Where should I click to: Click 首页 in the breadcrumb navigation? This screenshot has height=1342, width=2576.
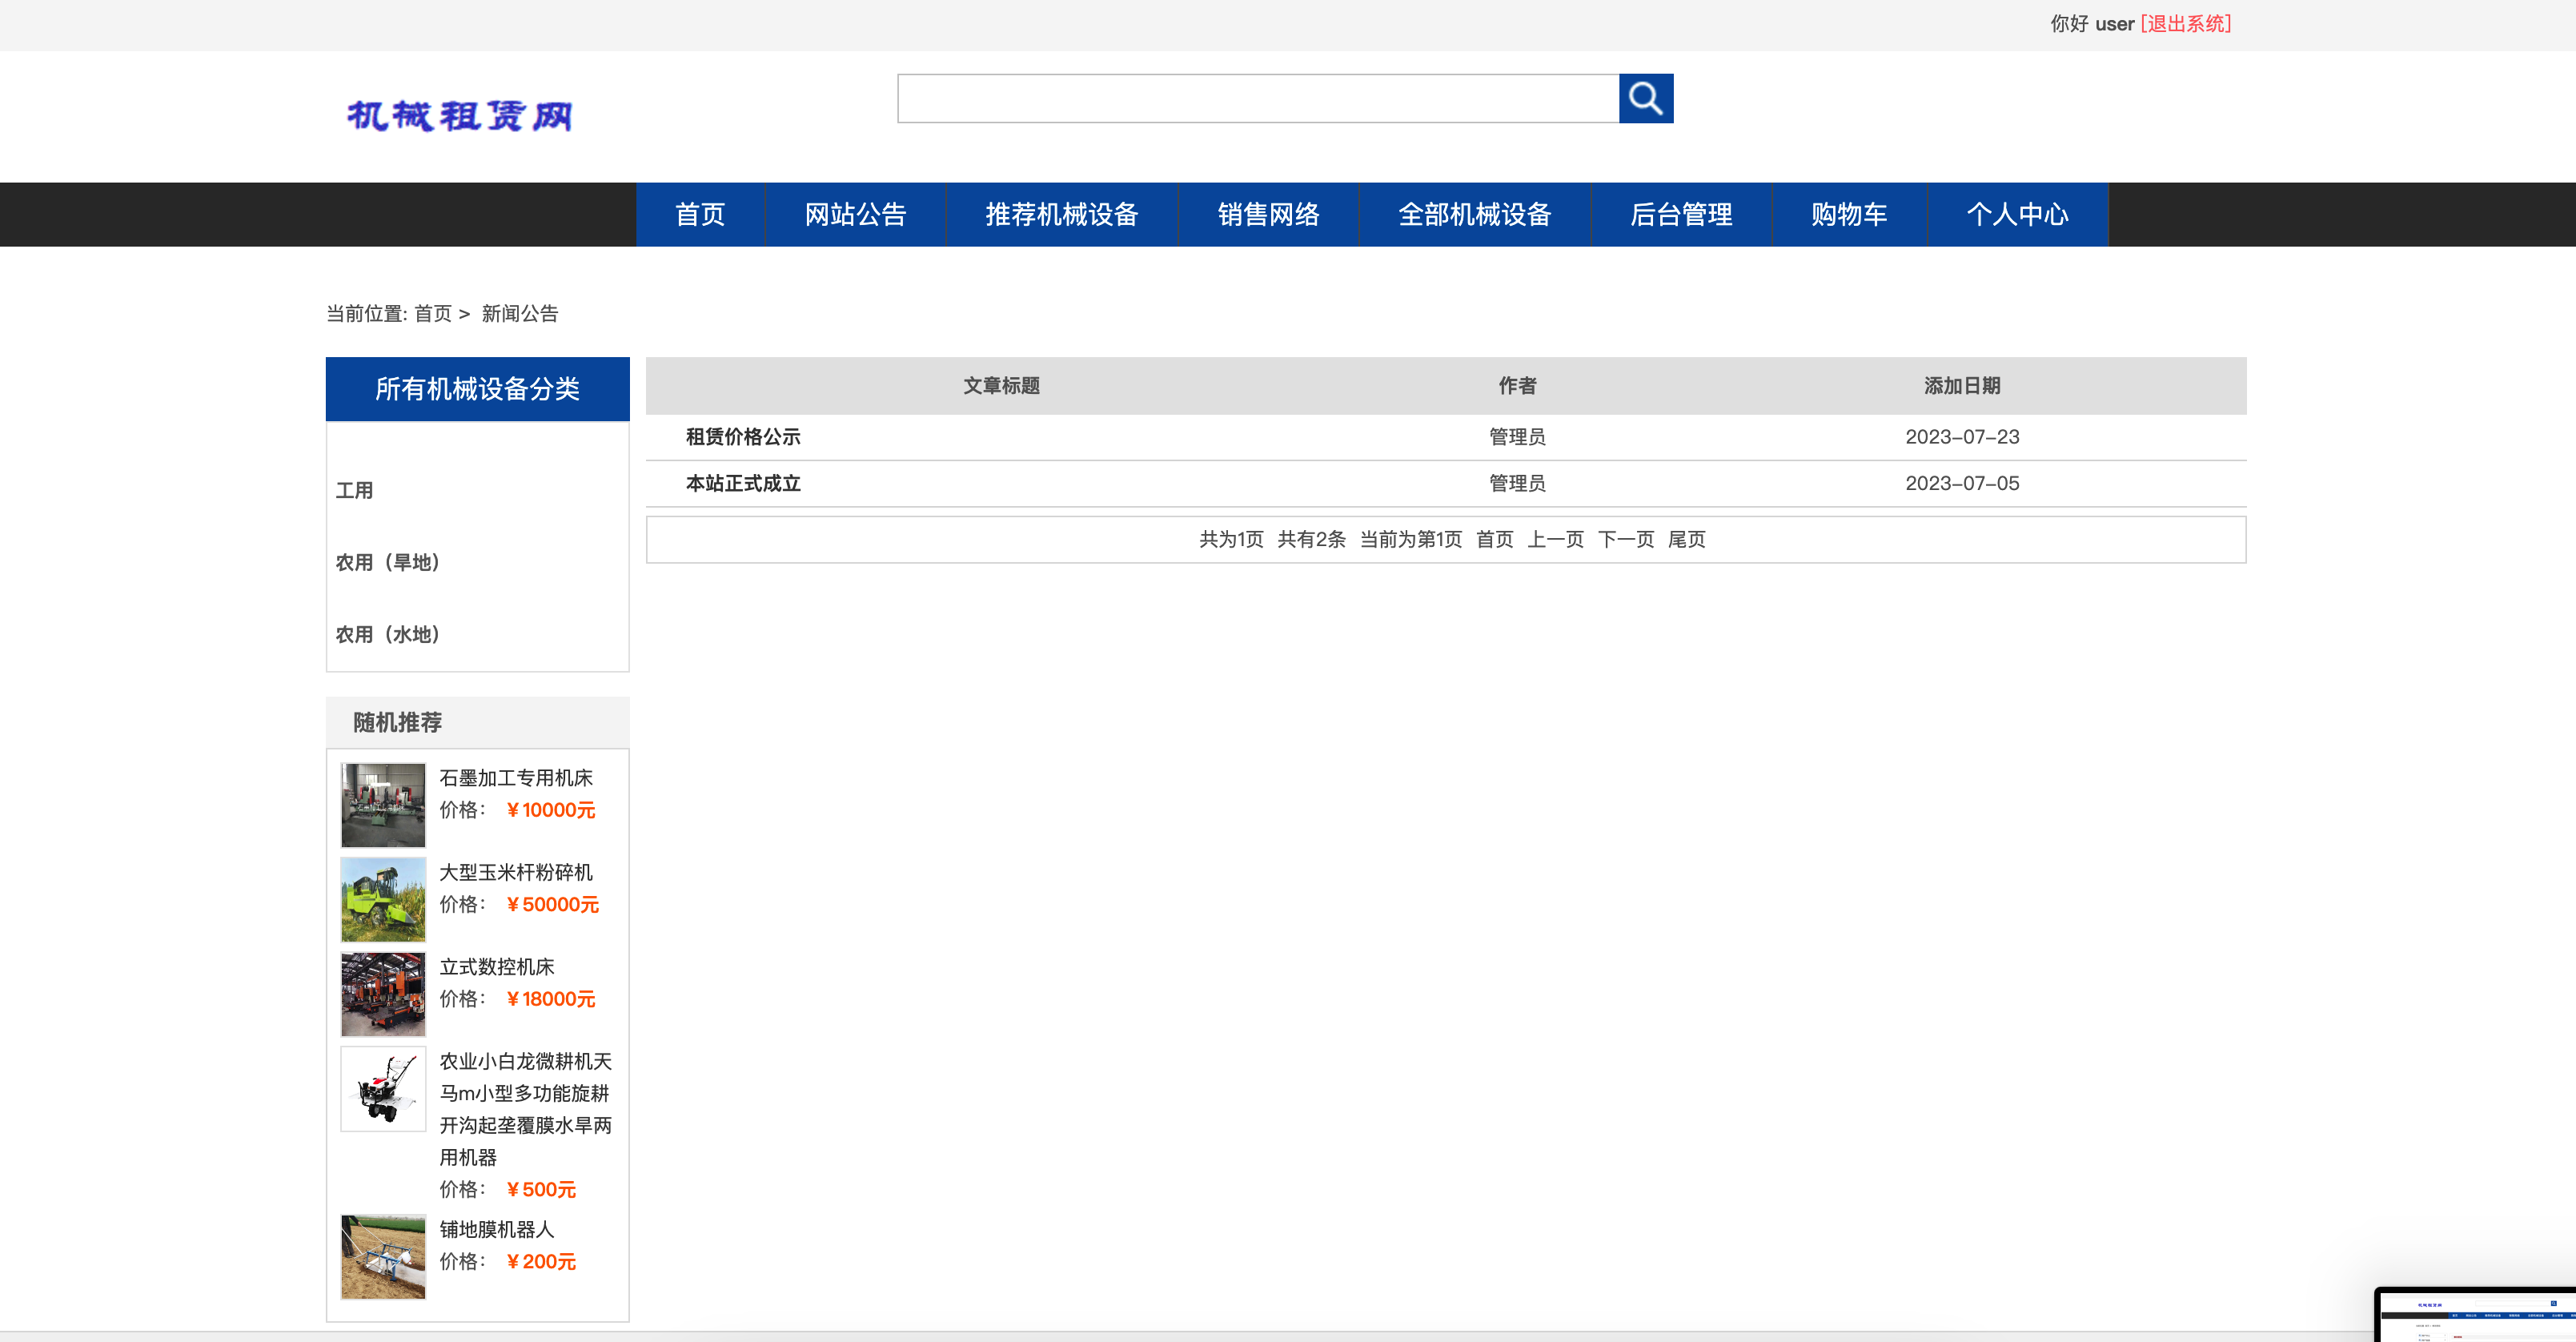pos(433,314)
